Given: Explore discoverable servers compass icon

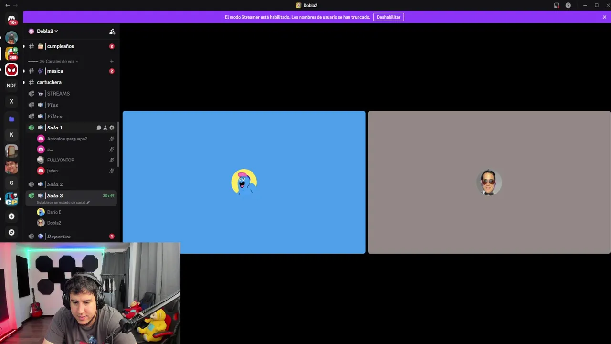Looking at the screenshot, I should pyautogui.click(x=11, y=232).
